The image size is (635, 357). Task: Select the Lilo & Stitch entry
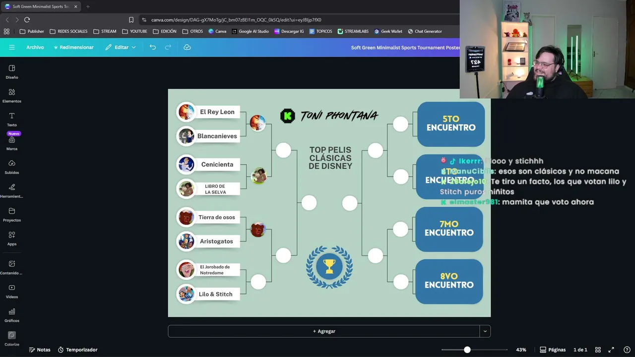coord(208,294)
